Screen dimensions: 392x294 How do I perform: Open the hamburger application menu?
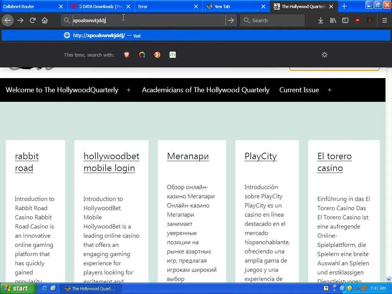(385, 21)
